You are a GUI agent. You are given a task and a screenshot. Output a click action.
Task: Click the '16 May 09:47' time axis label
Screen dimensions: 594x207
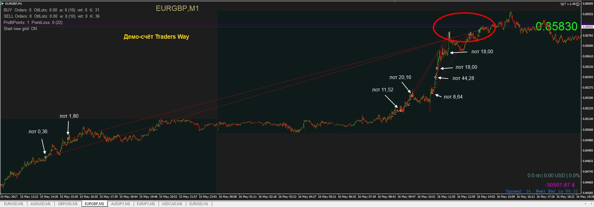point(407,197)
